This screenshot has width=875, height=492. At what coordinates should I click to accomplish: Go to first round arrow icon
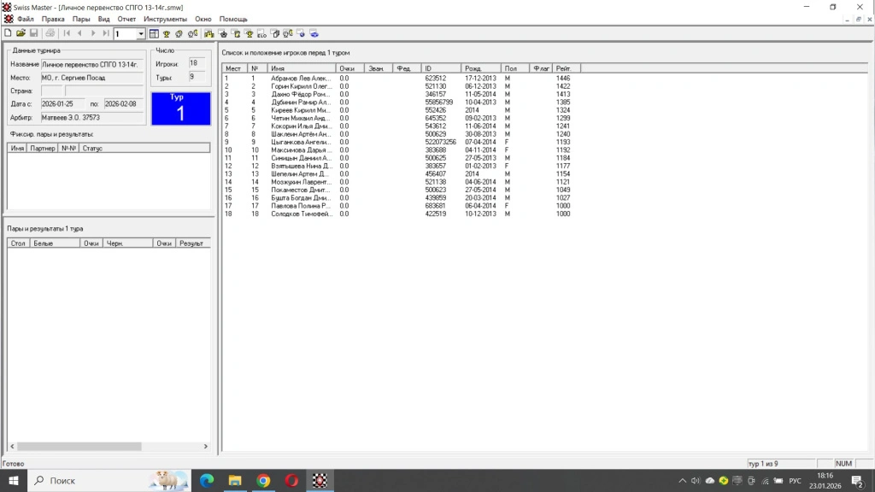click(67, 33)
